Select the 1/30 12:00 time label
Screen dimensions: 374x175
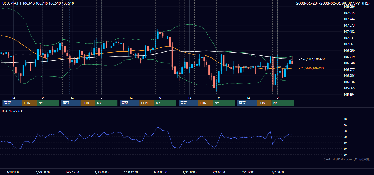coord(131,172)
